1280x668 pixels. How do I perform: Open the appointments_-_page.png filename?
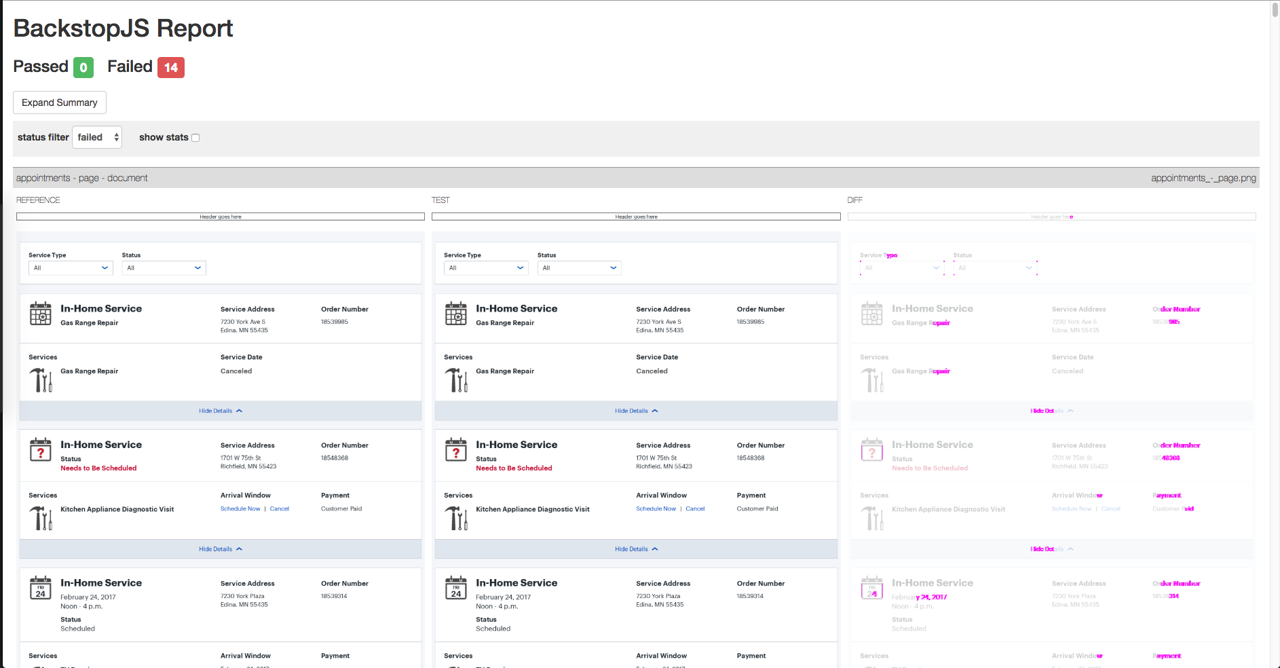point(1202,178)
